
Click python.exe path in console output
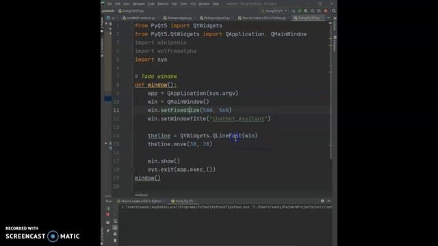tap(185, 207)
